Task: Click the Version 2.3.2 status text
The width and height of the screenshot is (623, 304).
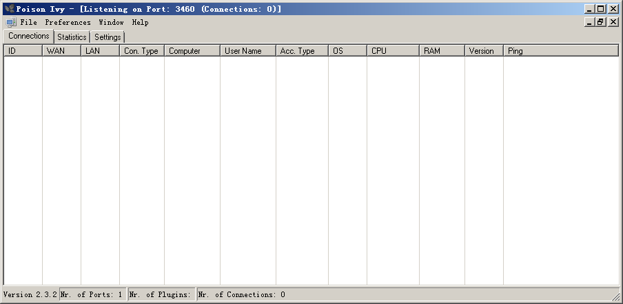Action: [x=30, y=294]
